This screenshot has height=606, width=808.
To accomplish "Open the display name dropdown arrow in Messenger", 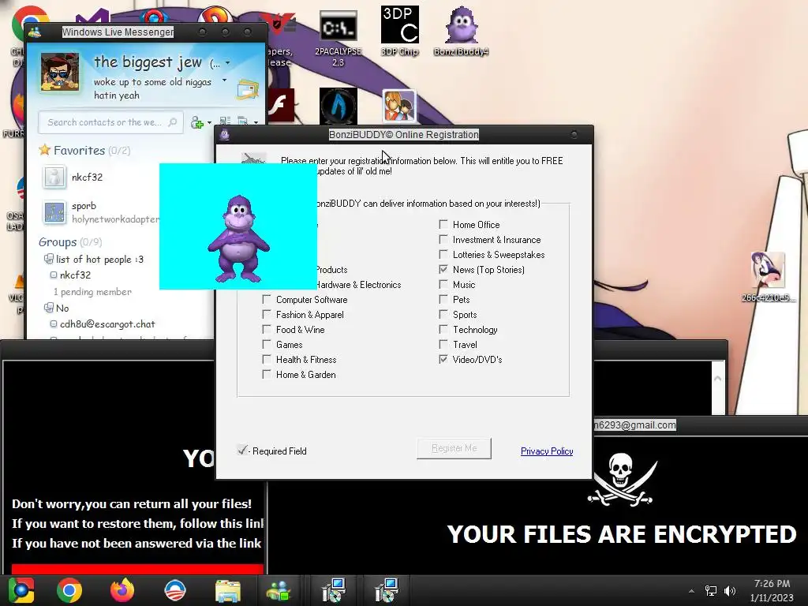I will pos(227,63).
